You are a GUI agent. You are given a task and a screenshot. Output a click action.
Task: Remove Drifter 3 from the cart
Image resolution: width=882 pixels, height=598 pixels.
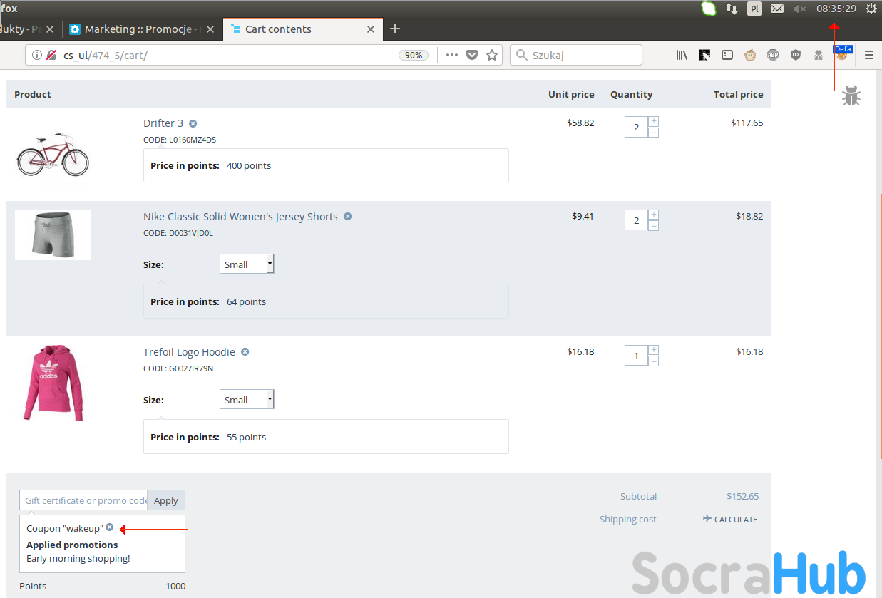(x=193, y=123)
